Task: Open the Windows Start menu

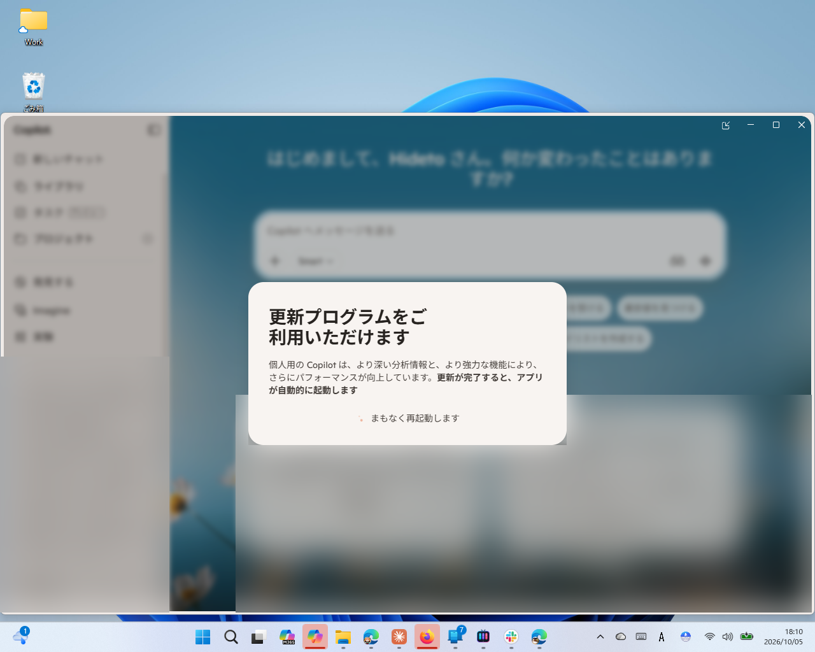Action: click(x=202, y=637)
